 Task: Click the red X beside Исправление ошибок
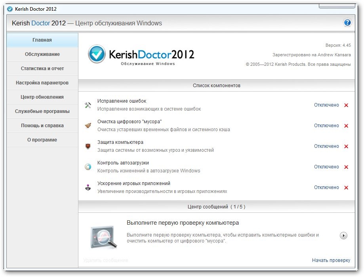click(346, 105)
